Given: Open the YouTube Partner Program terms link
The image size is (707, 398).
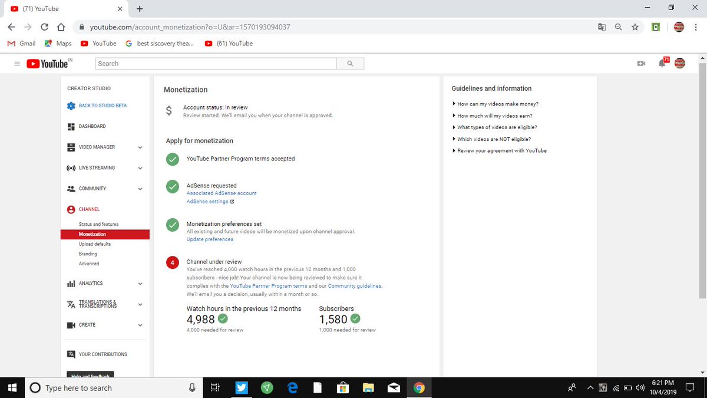Looking at the screenshot, I should 269,286.
